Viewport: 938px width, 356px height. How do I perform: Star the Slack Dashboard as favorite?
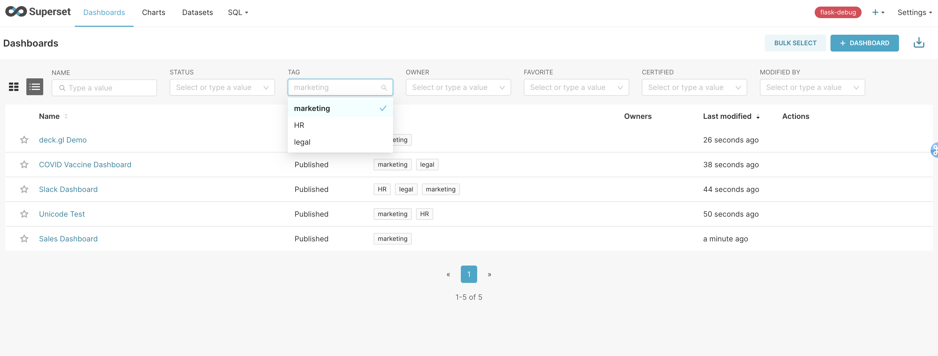(x=24, y=189)
